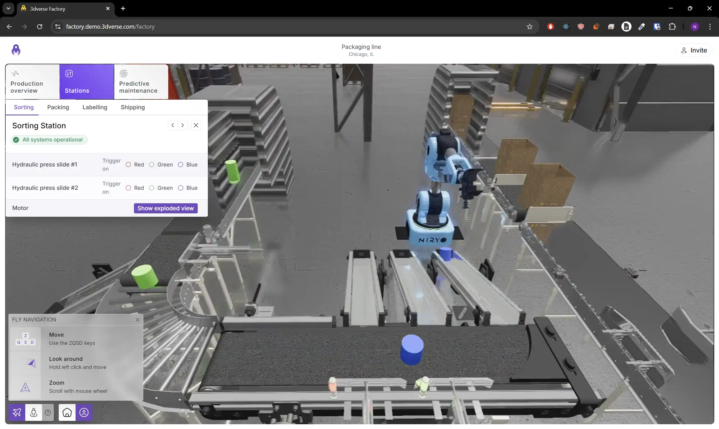Select Green trigger for Hydraulic press slide #2
This screenshot has height=429, width=719.
point(152,188)
